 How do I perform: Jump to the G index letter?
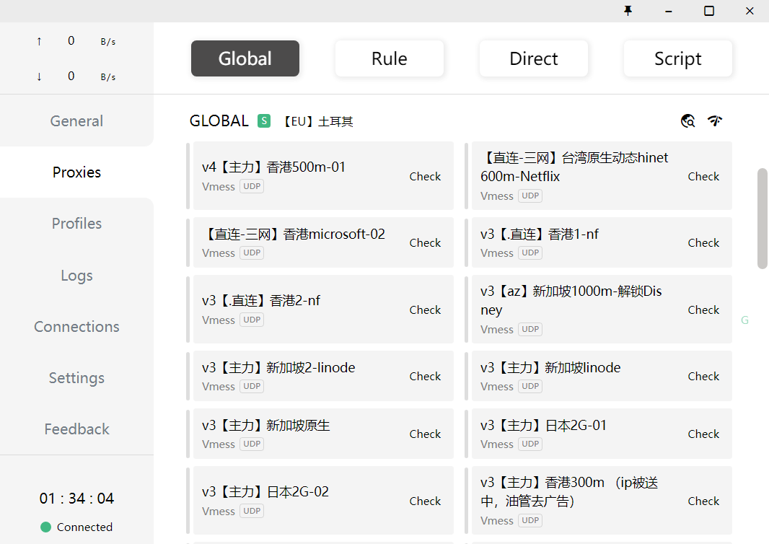[744, 320]
